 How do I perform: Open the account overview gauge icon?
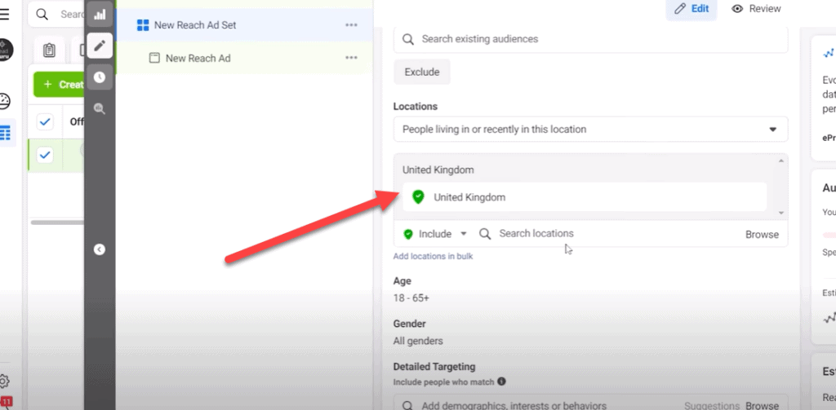(x=4, y=101)
